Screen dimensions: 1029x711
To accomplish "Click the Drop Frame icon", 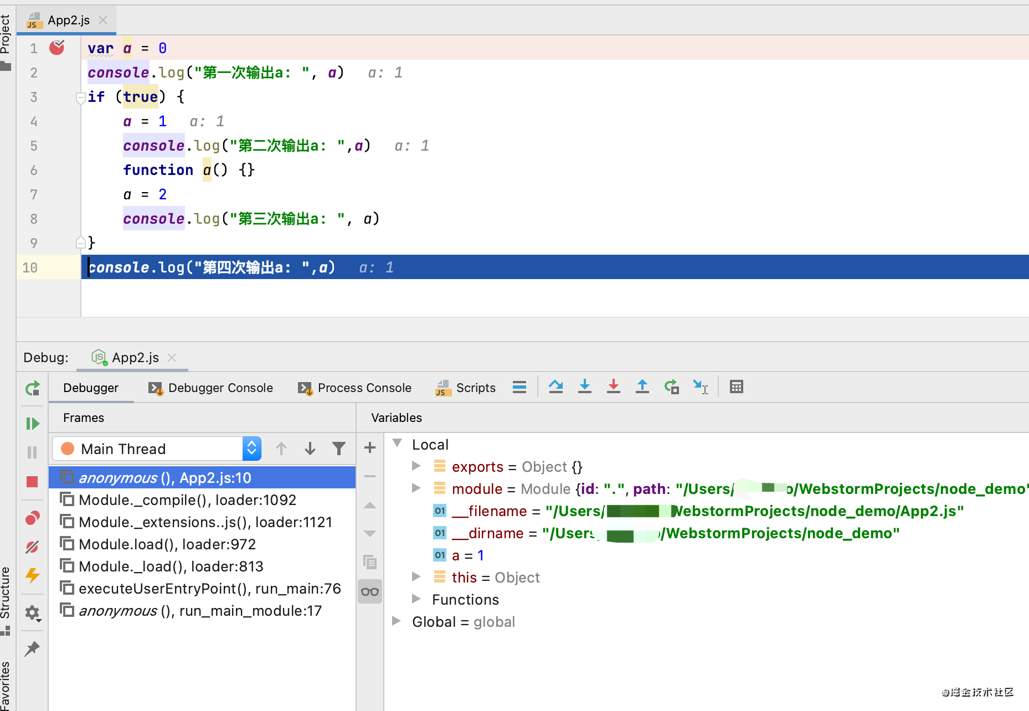I will 671,387.
